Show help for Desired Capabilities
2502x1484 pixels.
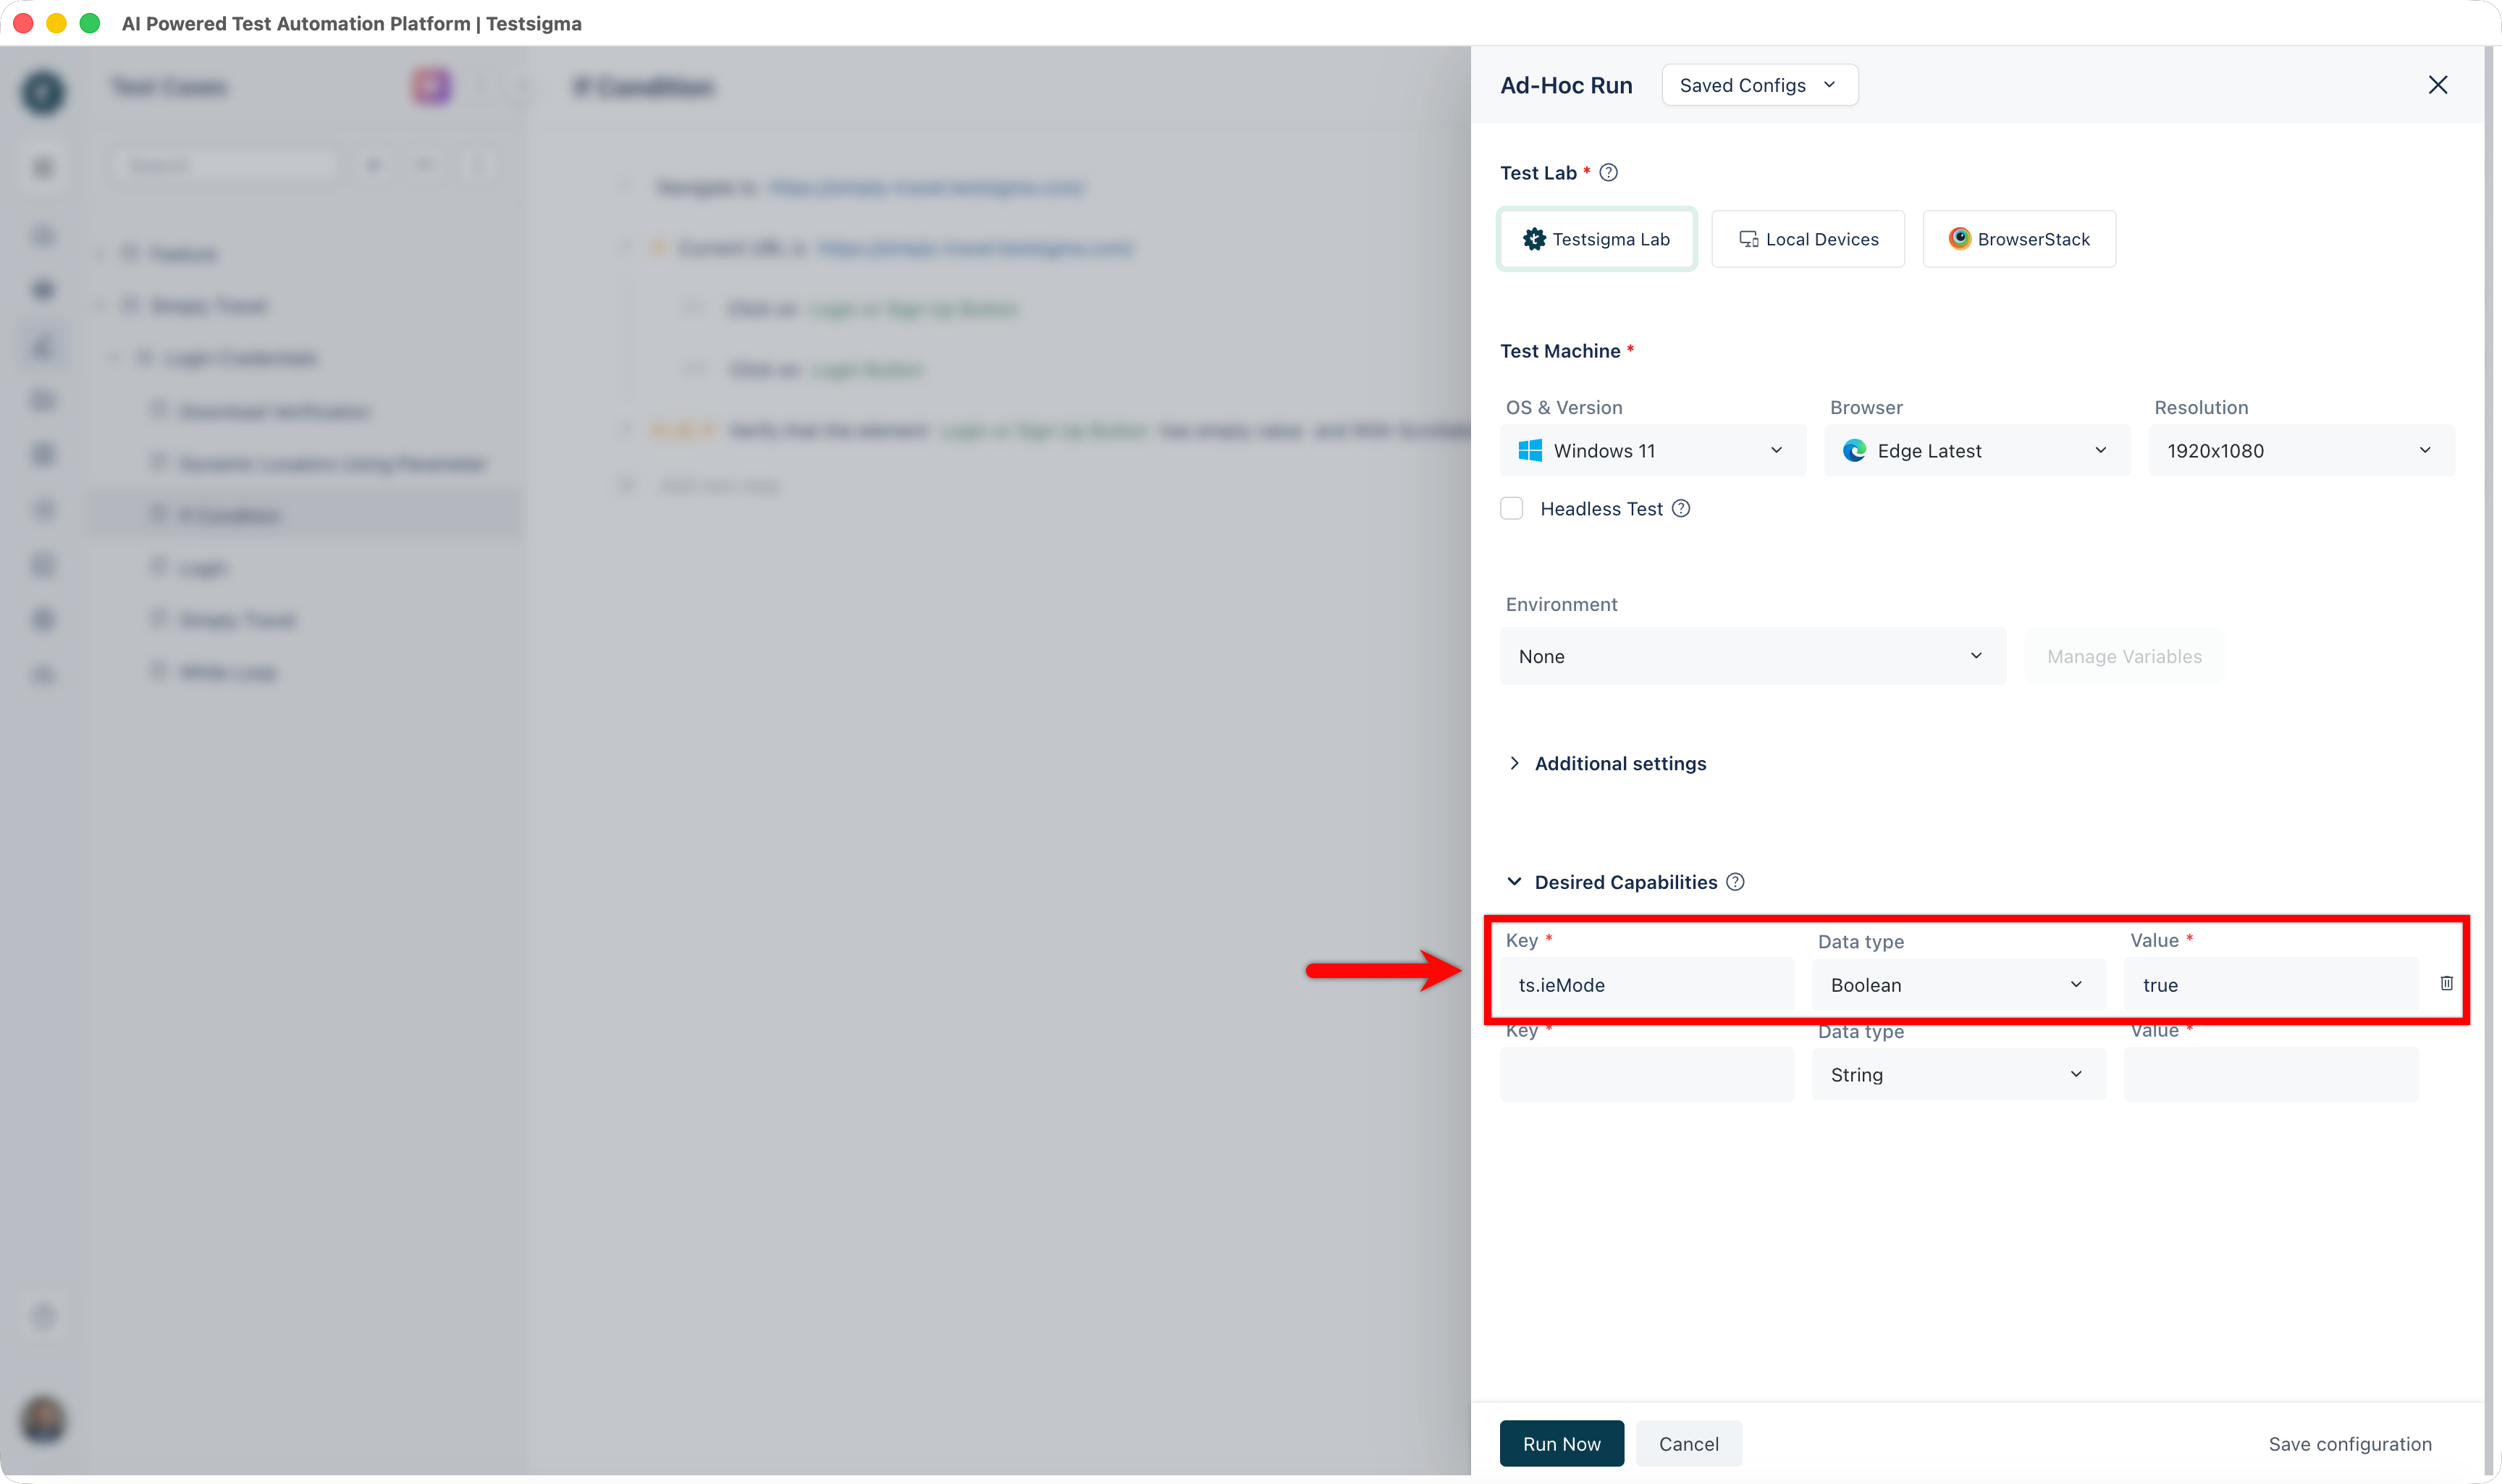click(x=1736, y=882)
